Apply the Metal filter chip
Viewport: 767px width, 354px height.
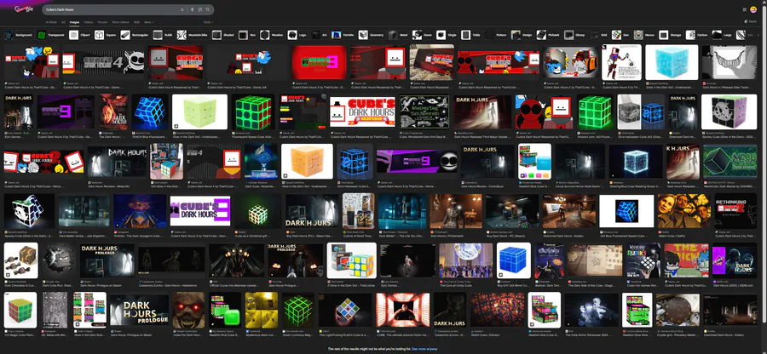tap(398, 35)
